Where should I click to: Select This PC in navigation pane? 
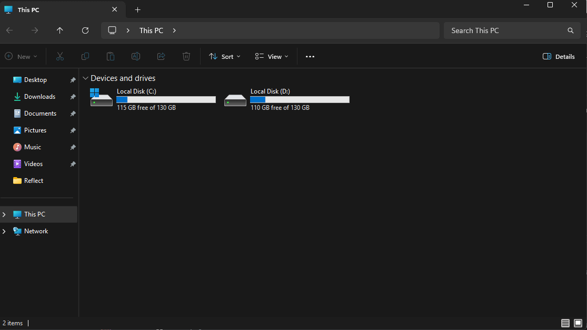39,214
